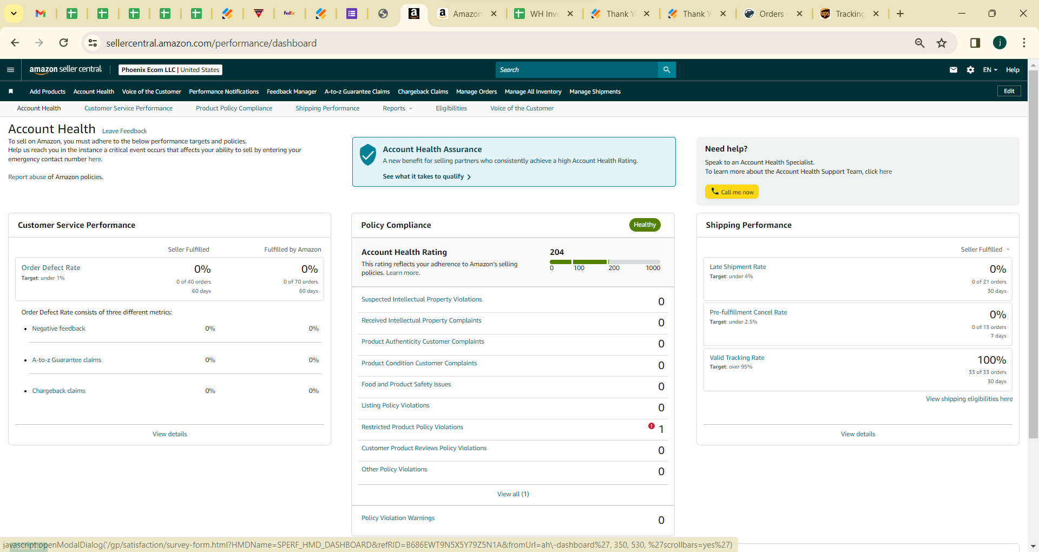Open Manage All Inventory in favorites bar
The width and height of the screenshot is (1039, 552).
point(533,91)
